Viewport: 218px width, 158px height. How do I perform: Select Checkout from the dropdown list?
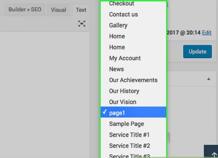[x=122, y=4]
